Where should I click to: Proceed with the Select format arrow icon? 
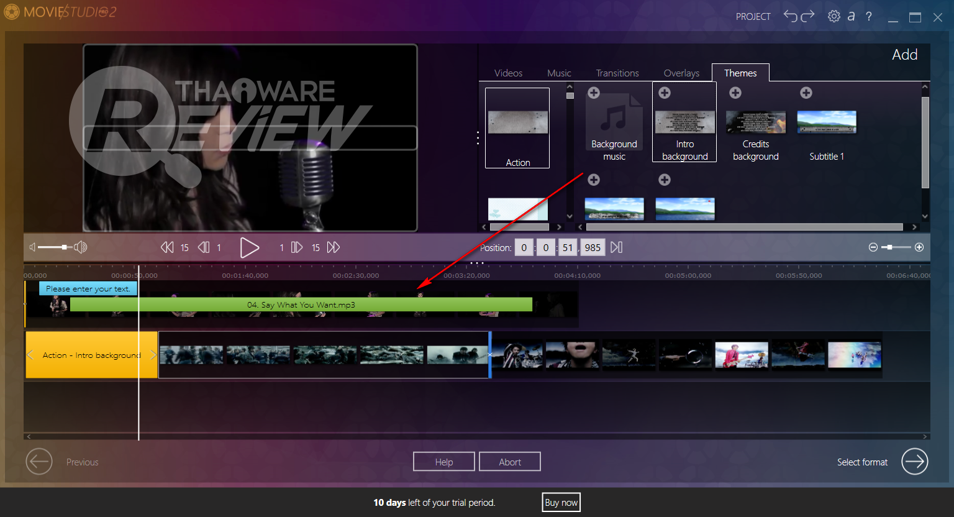(x=915, y=462)
